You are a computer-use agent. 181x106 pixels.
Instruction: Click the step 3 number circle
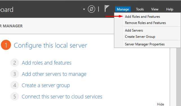(x=15, y=74)
